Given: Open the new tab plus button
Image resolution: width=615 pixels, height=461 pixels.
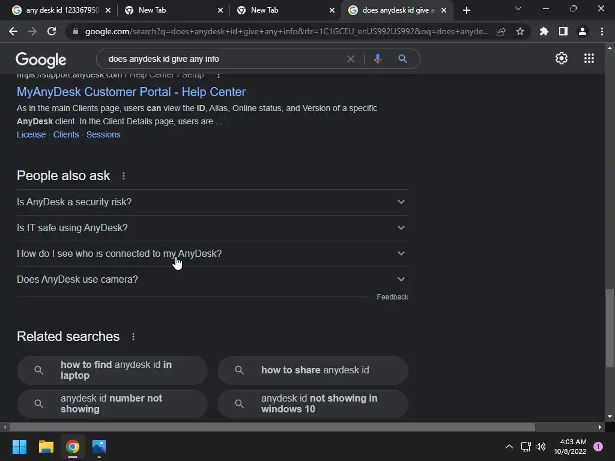Looking at the screenshot, I should (466, 10).
